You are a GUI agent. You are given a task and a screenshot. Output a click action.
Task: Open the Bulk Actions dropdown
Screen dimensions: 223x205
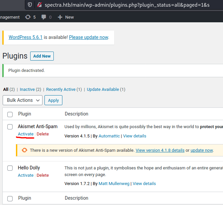[x=23, y=100]
